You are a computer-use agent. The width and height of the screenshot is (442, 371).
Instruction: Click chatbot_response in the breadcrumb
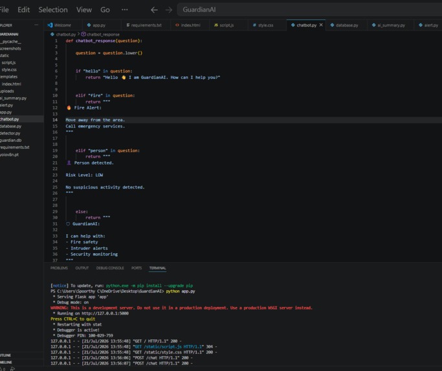click(x=103, y=34)
